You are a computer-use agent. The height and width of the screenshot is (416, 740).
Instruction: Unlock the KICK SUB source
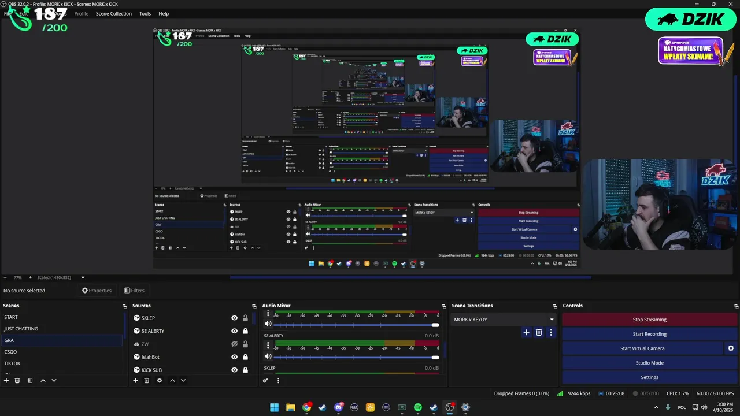(245, 370)
